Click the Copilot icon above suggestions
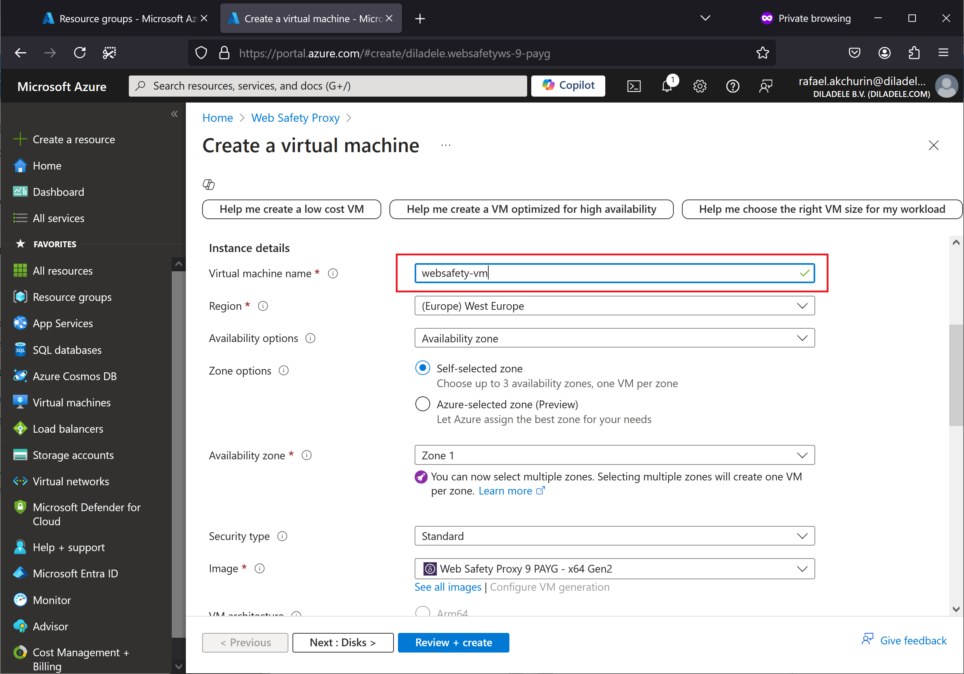The height and width of the screenshot is (674, 964). (209, 184)
